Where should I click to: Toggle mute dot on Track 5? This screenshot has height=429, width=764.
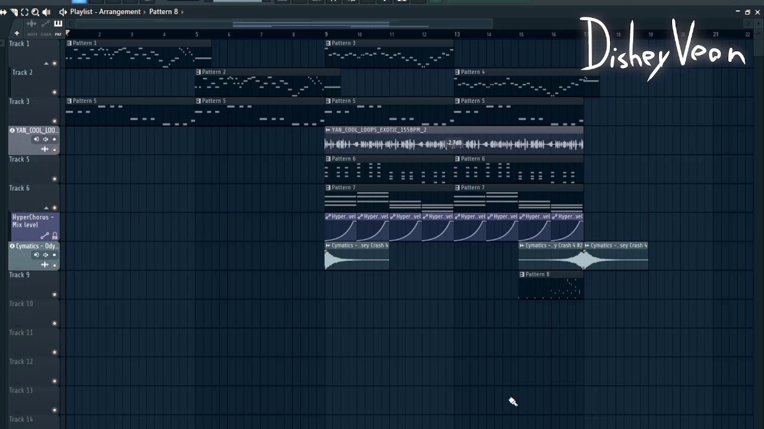[x=54, y=179]
